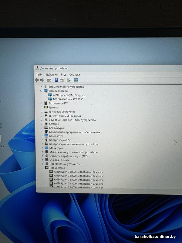Expand the Мониторы node
Viewport: 182px width, 243px height.
click(42, 148)
